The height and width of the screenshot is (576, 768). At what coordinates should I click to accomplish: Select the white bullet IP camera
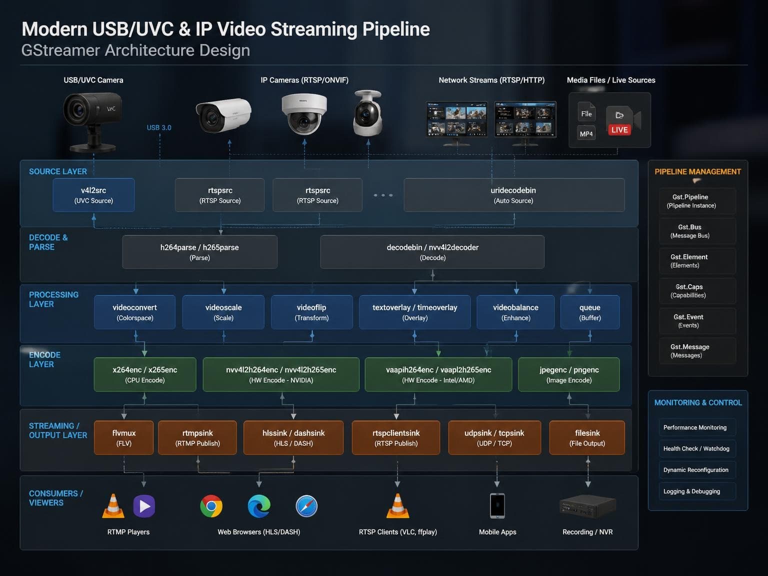(223, 115)
